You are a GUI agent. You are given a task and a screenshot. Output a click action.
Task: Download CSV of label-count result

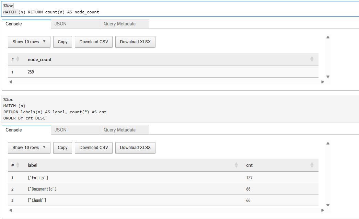tap(94, 148)
